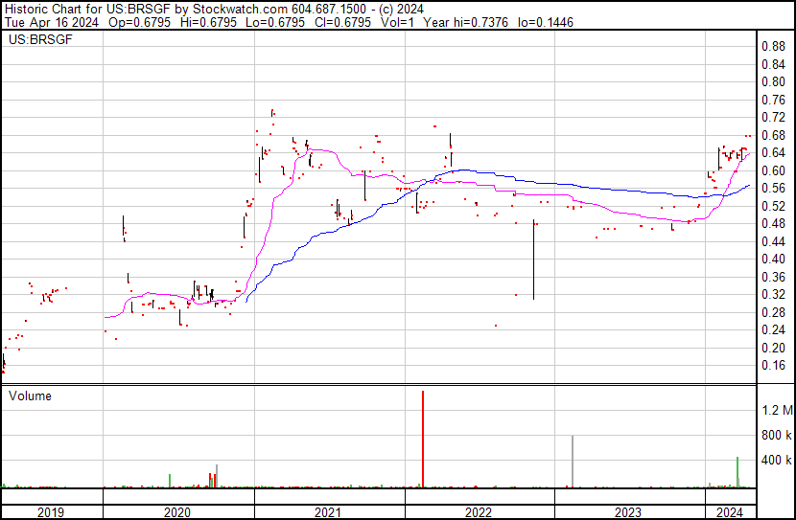
Task: Select the 2023 year label on timeline
Action: click(x=628, y=512)
